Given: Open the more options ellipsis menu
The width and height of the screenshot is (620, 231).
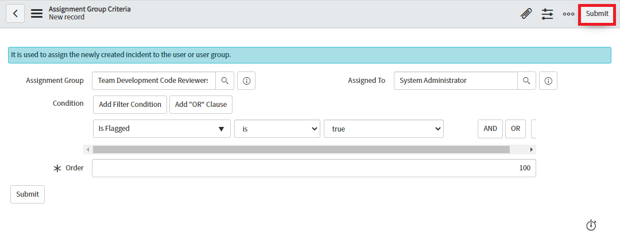Looking at the screenshot, I should (x=568, y=14).
